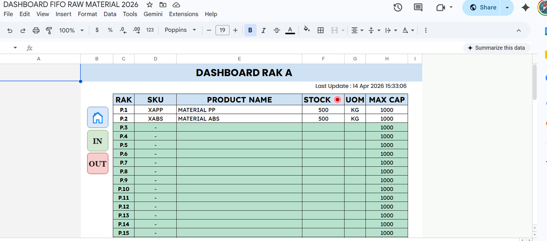
Task: Open version history clock icon
Action: [397, 7]
